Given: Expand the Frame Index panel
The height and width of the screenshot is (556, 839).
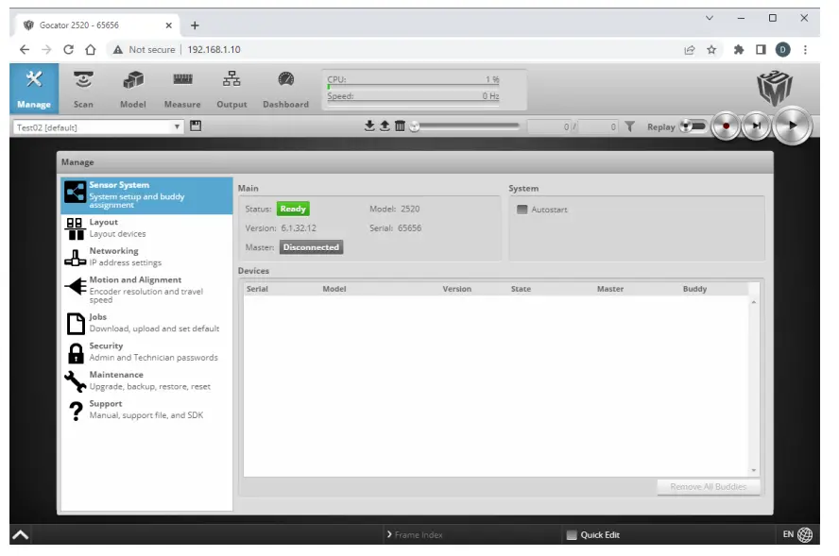Looking at the screenshot, I should click(415, 534).
